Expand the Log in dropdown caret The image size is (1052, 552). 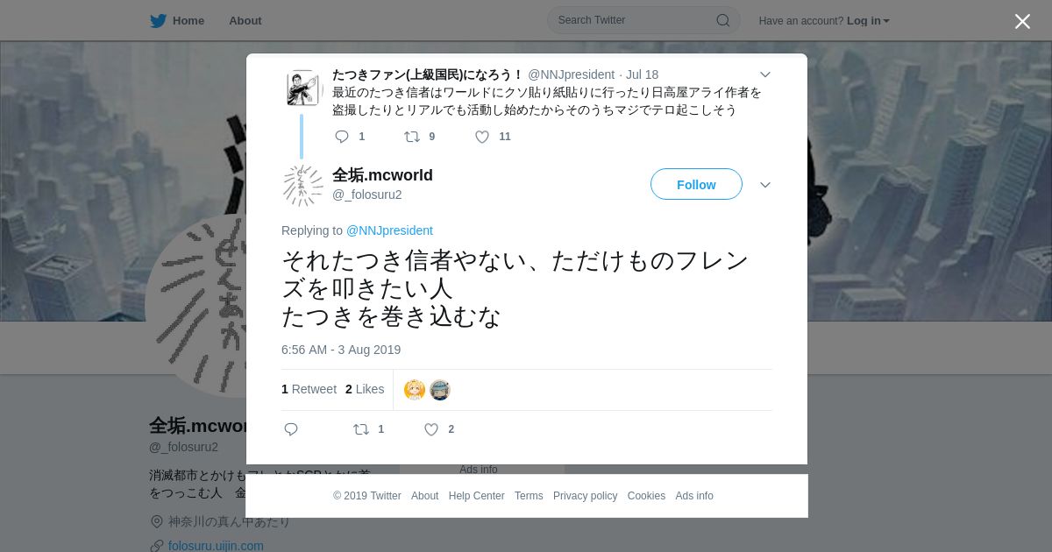point(886,21)
